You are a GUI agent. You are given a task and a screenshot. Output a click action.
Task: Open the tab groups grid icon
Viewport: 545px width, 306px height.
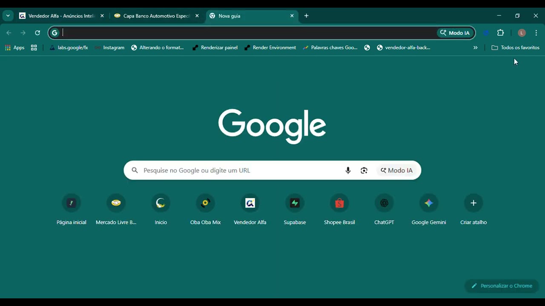(x=34, y=48)
